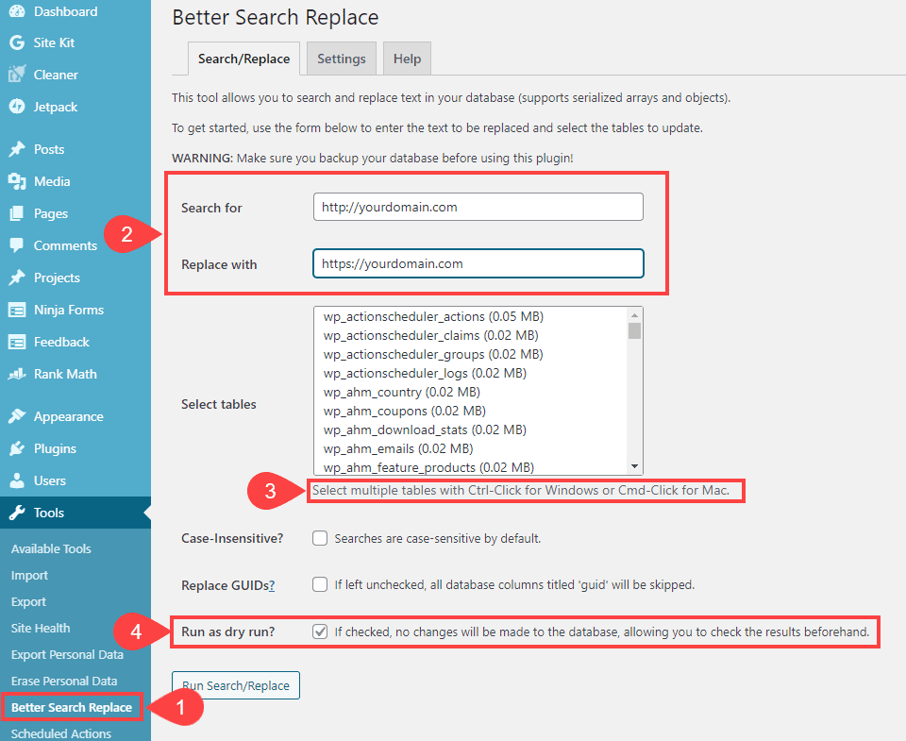Click the down arrow on the tables scrollbar

point(633,465)
